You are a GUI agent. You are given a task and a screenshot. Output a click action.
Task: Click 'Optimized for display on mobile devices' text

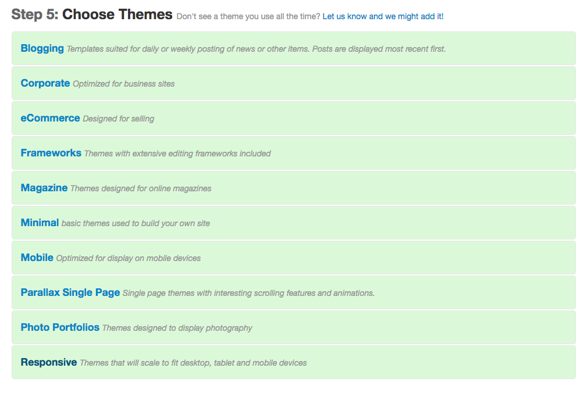(x=128, y=258)
